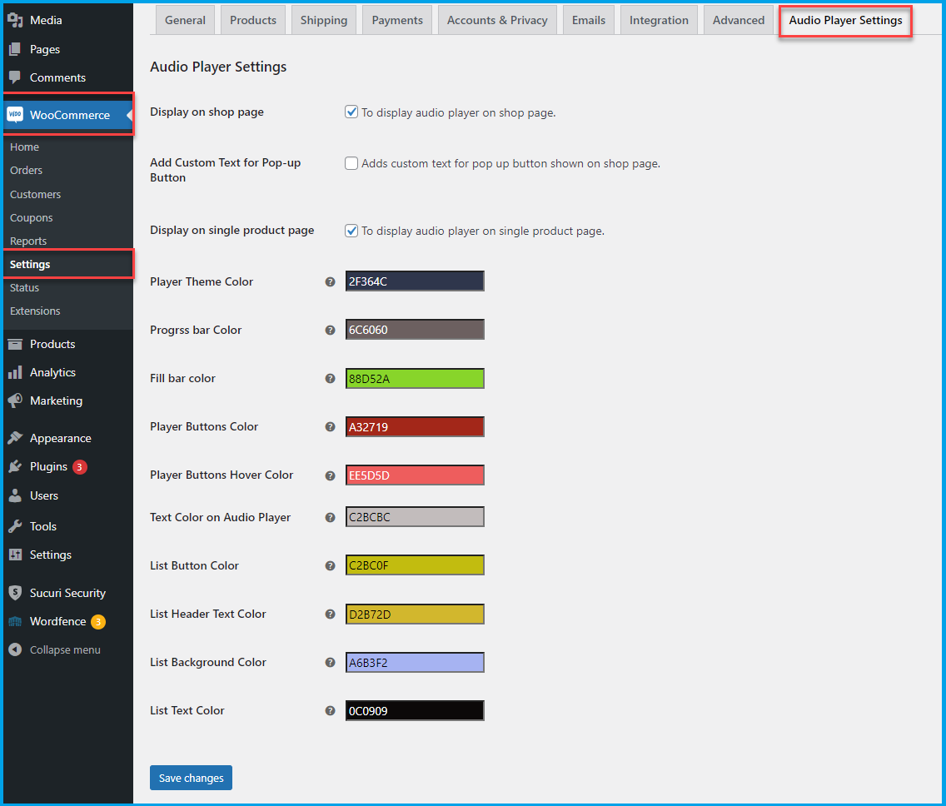Viewport: 946px width, 806px height.
Task: Open Fill bar color swatch 88D52A
Action: [x=415, y=378]
